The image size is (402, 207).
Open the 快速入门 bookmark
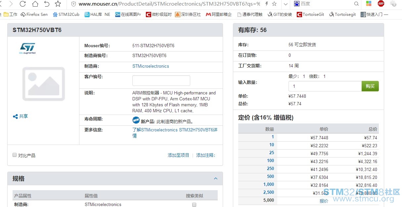(374, 15)
